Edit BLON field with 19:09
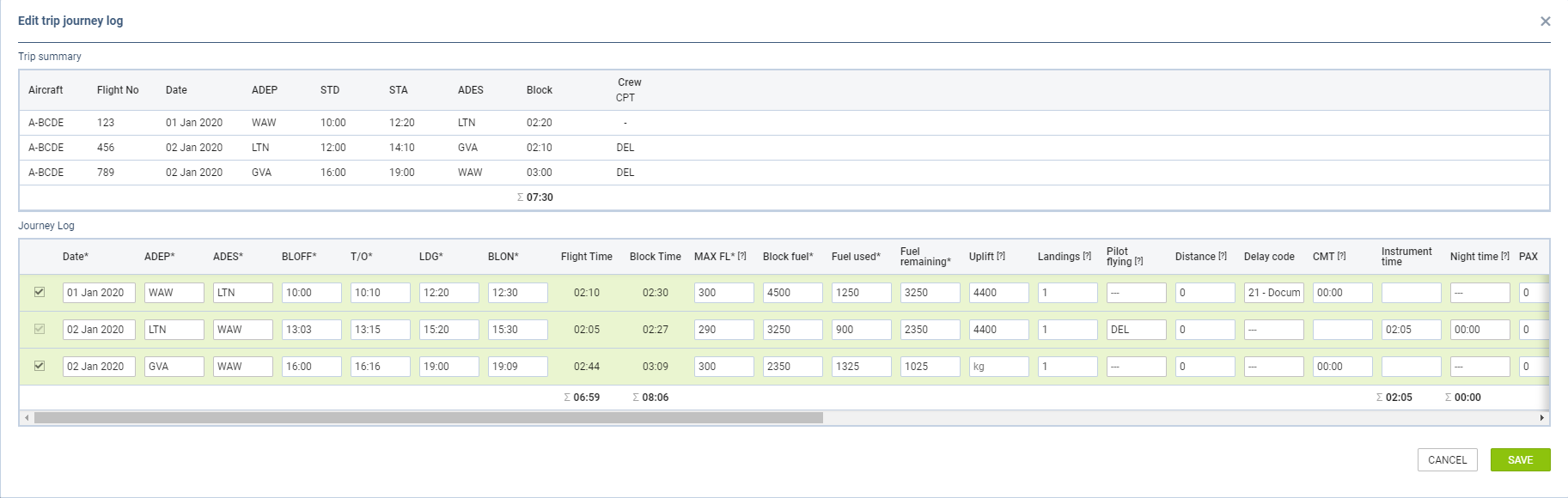 click(x=517, y=367)
